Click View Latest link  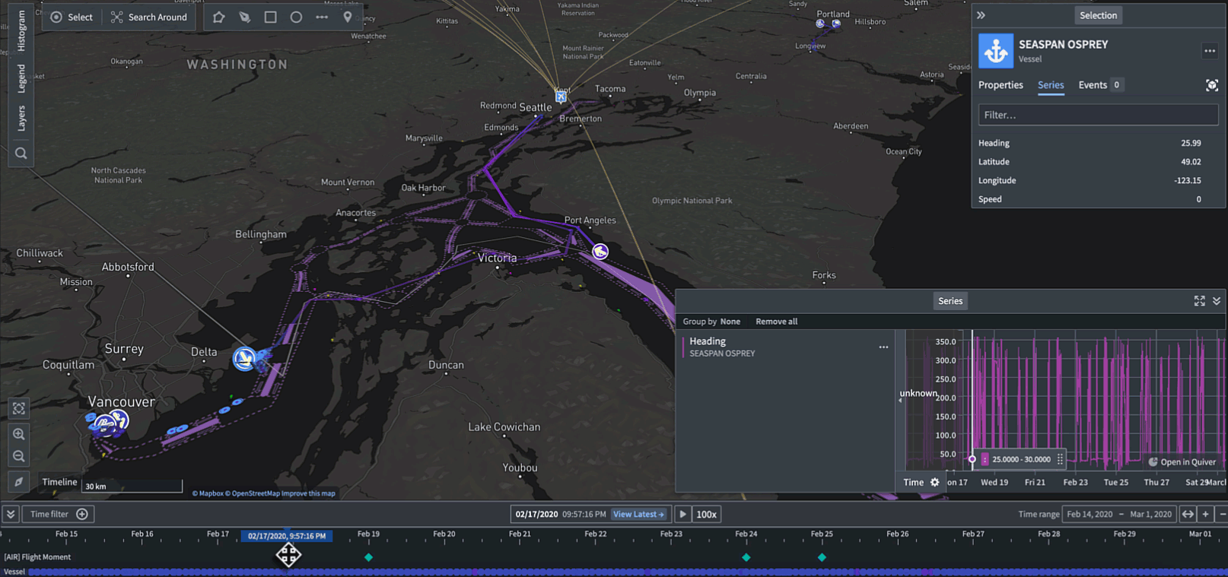pyautogui.click(x=639, y=514)
